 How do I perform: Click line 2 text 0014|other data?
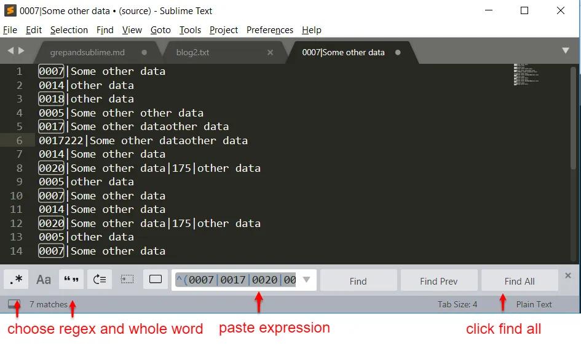pyautogui.click(x=86, y=85)
